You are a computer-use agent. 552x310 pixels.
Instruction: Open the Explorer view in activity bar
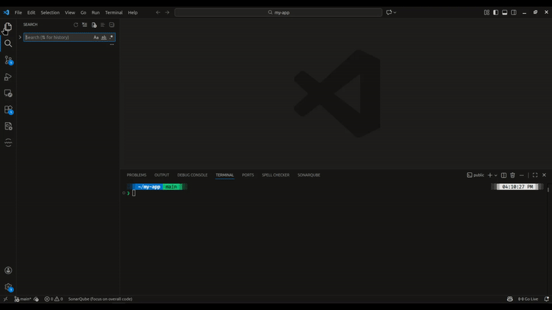pyautogui.click(x=8, y=27)
